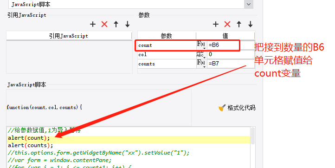Image resolution: width=335 pixels, height=168 pixels.
Task: Move referenced JavaScript entry up
Action: coord(116,24)
